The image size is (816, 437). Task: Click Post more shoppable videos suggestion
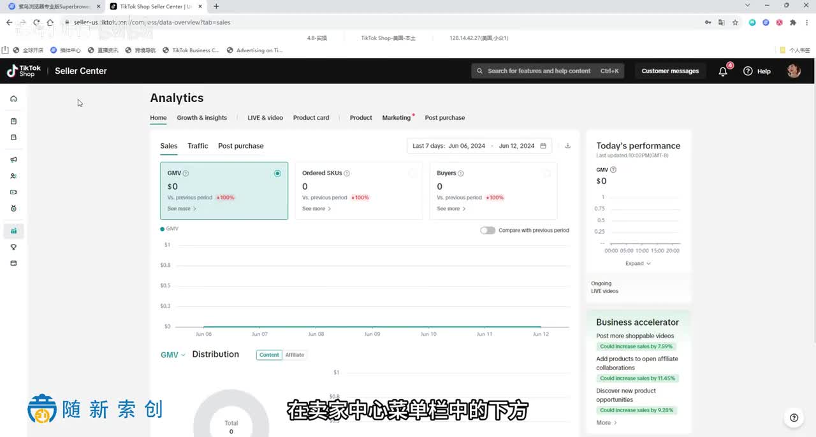635,336
